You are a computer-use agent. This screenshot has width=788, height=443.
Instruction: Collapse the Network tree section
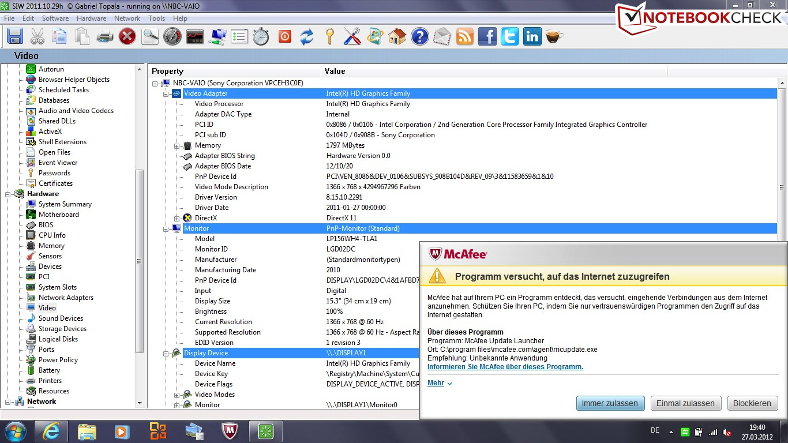coord(9,401)
